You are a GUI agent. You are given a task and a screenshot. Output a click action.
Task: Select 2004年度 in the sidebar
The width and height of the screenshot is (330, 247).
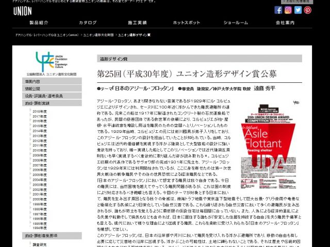[40, 180]
